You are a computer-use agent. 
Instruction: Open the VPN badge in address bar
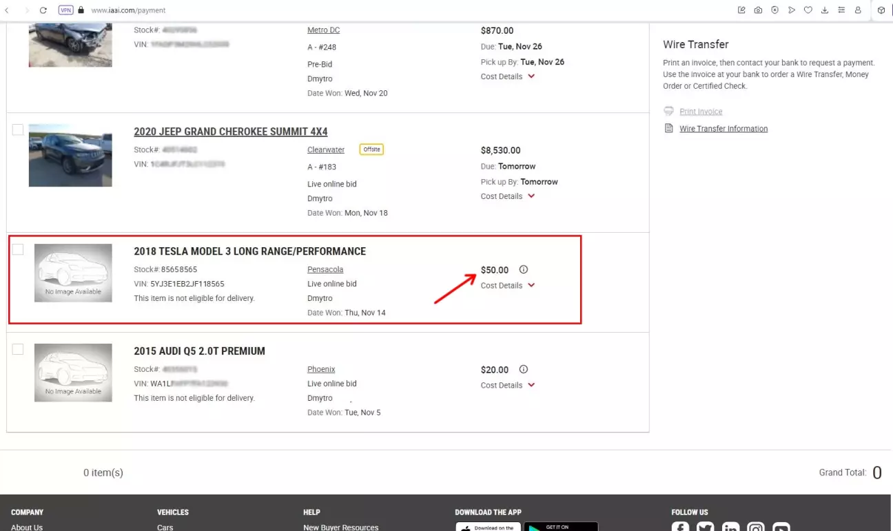pyautogui.click(x=65, y=10)
